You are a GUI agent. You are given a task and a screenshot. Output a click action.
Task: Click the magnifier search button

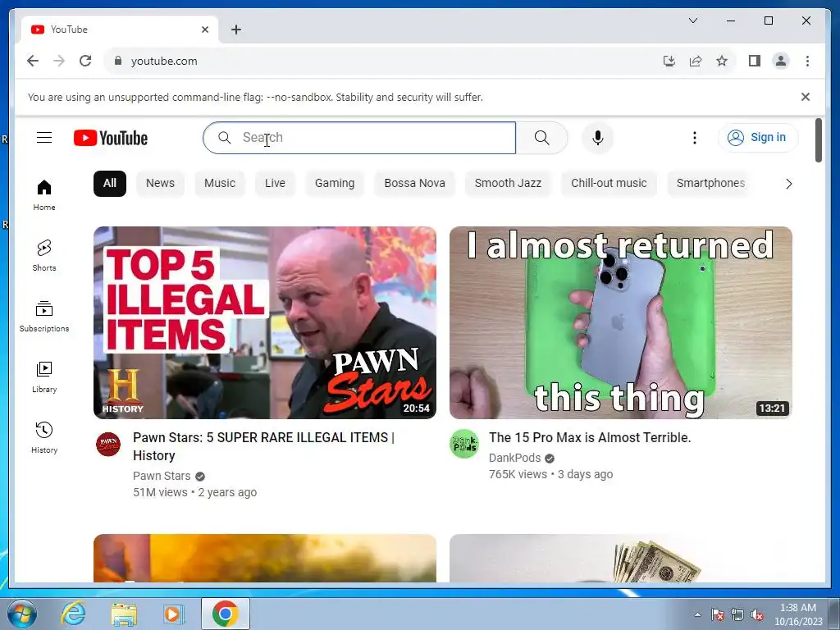(541, 138)
